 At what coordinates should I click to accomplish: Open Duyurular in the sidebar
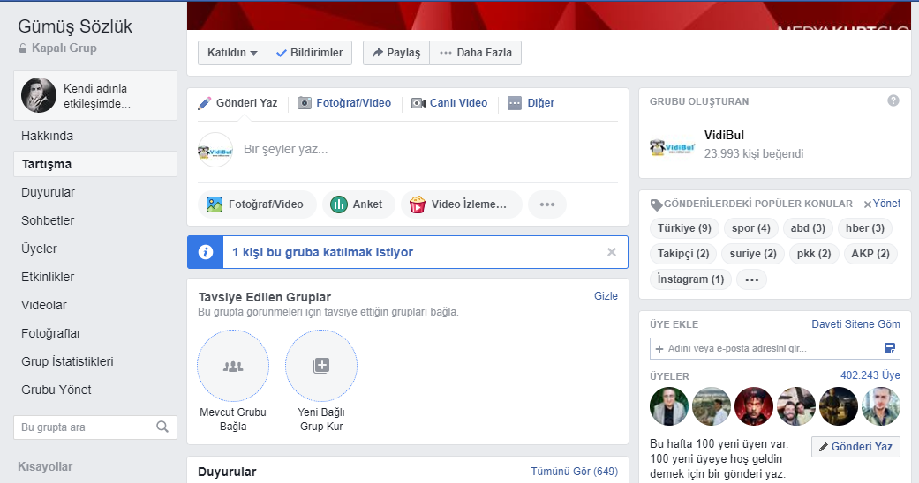click(48, 192)
